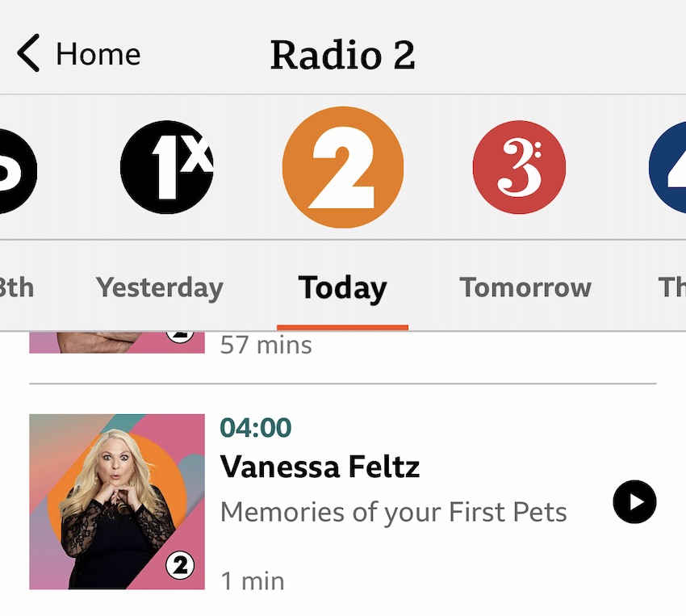Tap the Radio 2 page title
This screenshot has width=686, height=616.
pos(342,54)
